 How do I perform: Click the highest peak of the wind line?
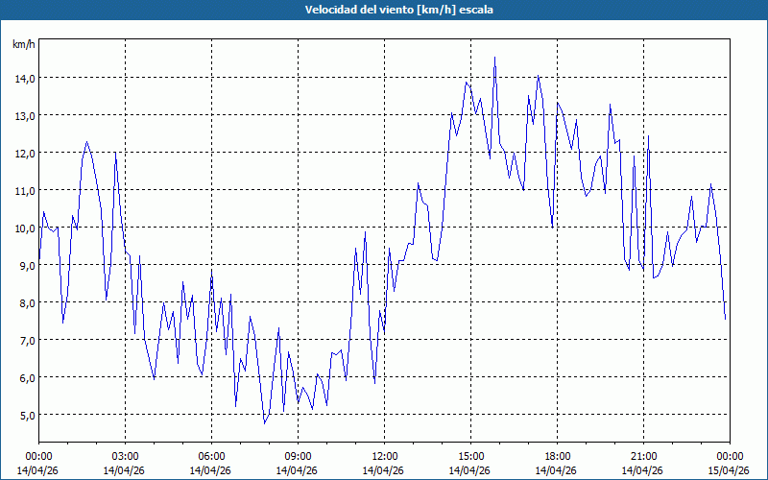tap(495, 58)
